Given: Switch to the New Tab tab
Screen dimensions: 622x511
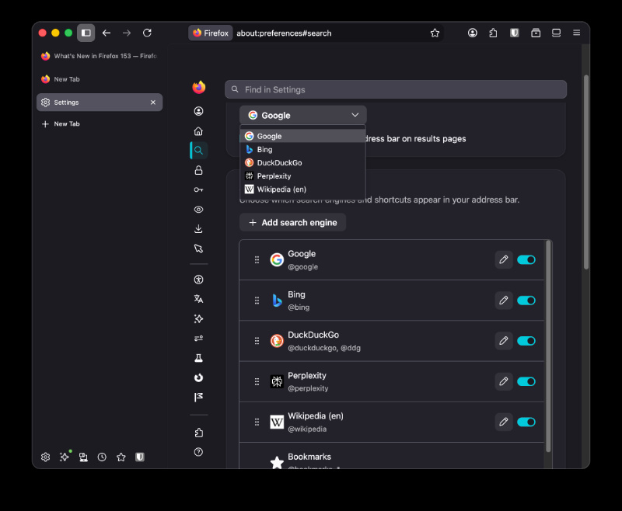Looking at the screenshot, I should tap(100, 79).
